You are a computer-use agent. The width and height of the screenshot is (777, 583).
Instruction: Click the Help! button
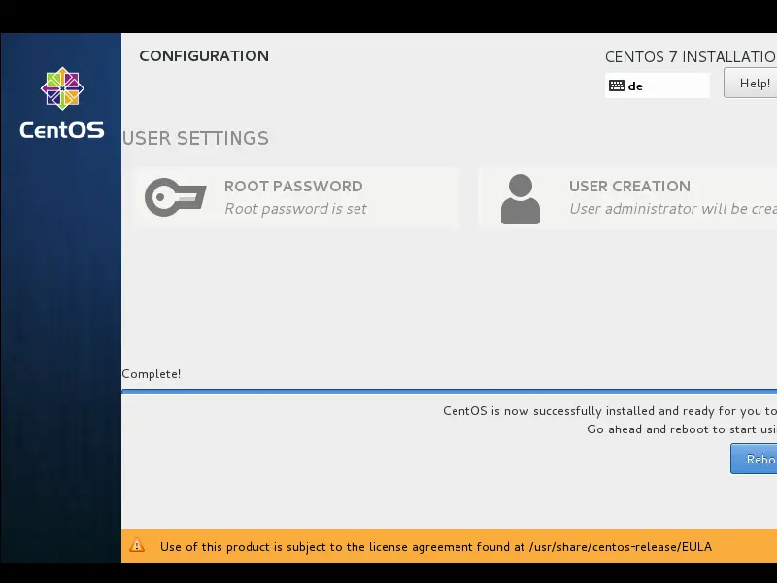point(750,83)
